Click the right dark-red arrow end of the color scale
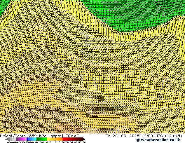This screenshot has width=185, height=143. [84, 139]
